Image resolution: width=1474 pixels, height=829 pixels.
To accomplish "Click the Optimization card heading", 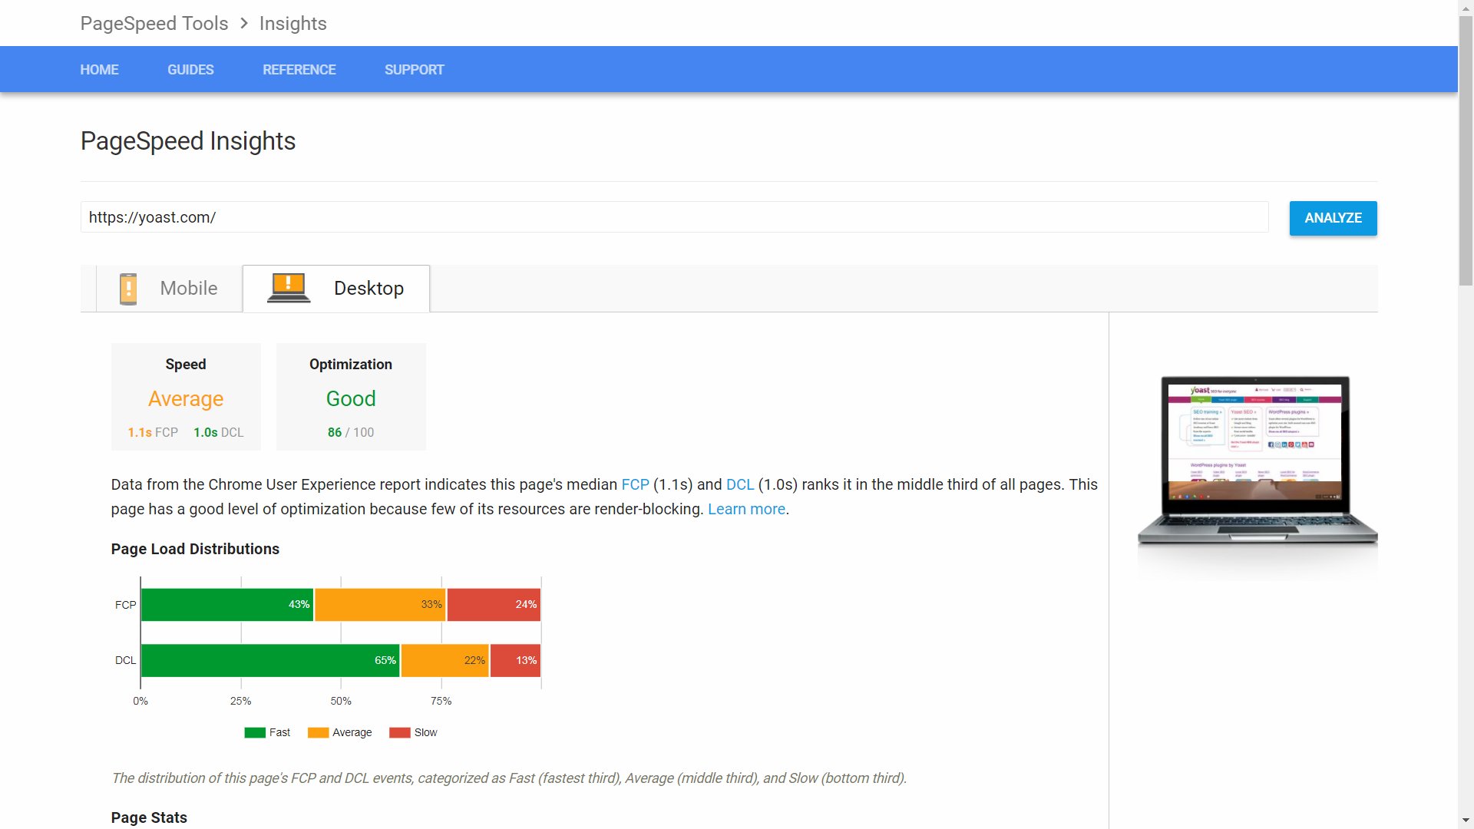I will pos(351,364).
